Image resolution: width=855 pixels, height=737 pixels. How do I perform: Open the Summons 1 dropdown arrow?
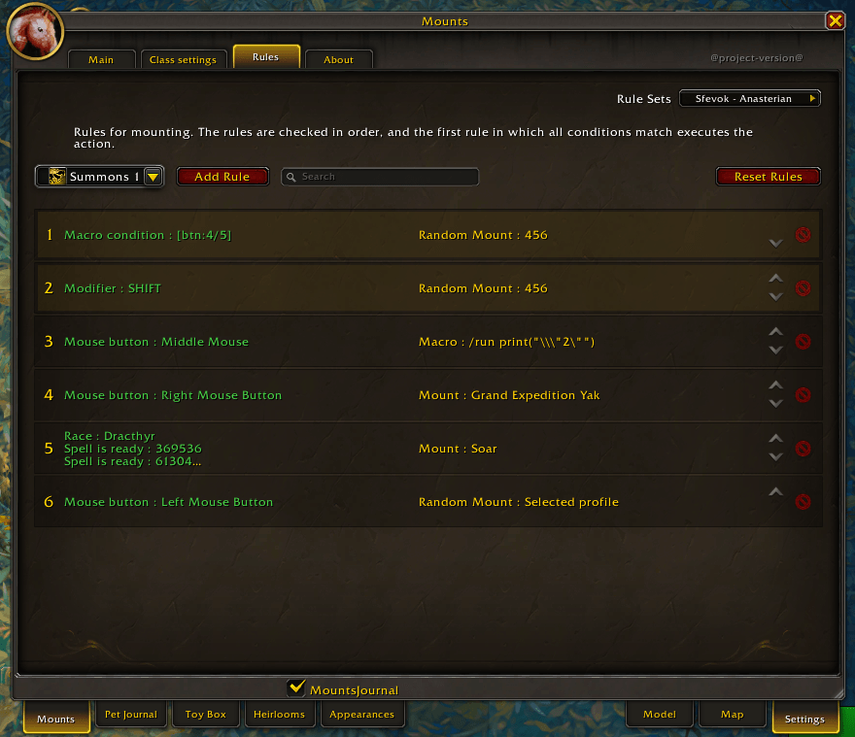[154, 177]
